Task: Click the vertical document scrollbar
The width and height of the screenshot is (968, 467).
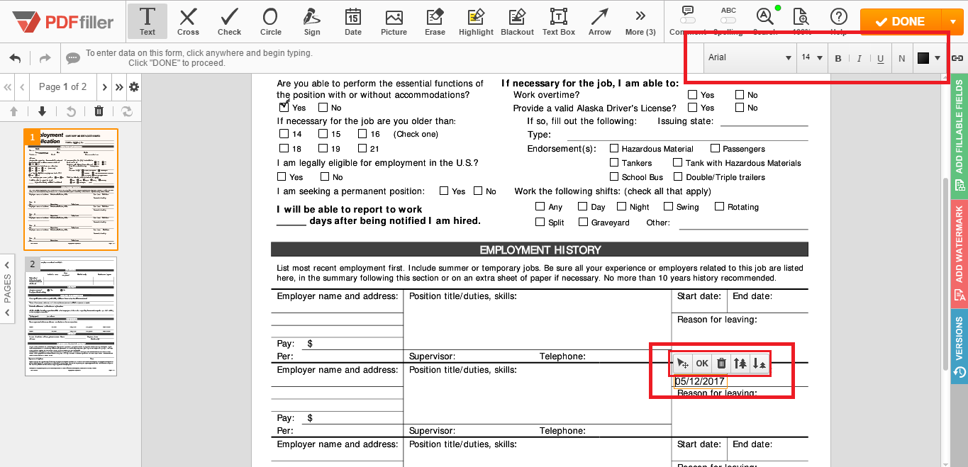Action: [x=945, y=274]
